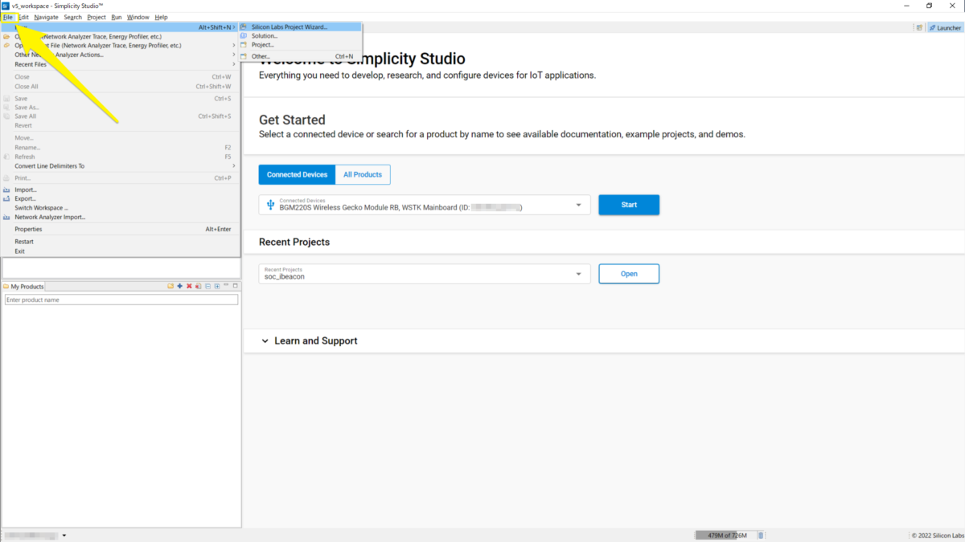Open the Recent Projects dropdown

(425, 274)
